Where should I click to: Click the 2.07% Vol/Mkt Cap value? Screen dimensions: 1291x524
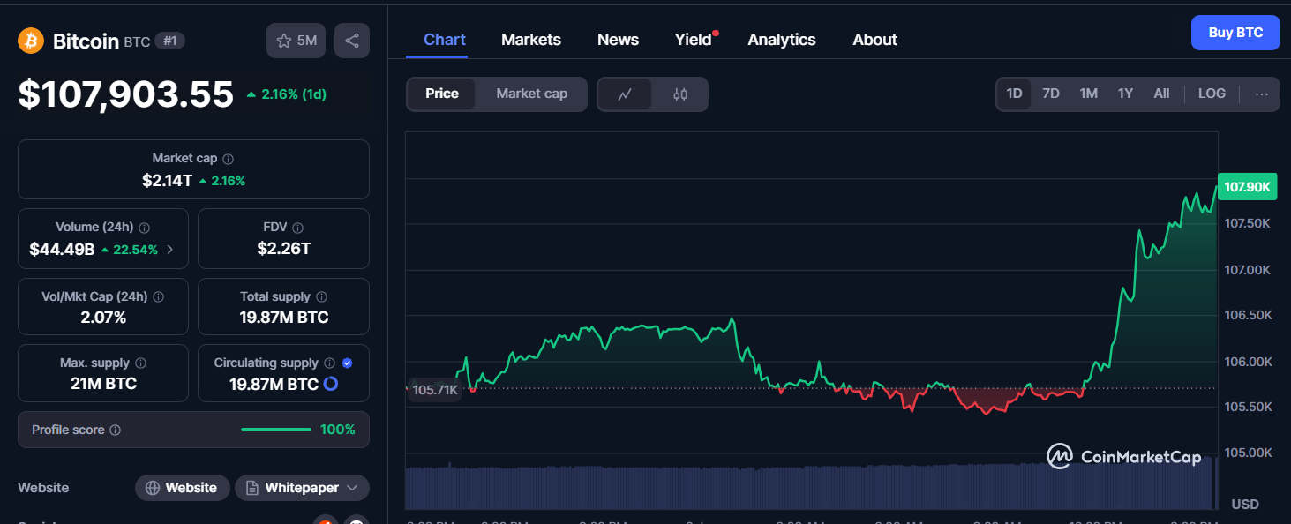103,318
